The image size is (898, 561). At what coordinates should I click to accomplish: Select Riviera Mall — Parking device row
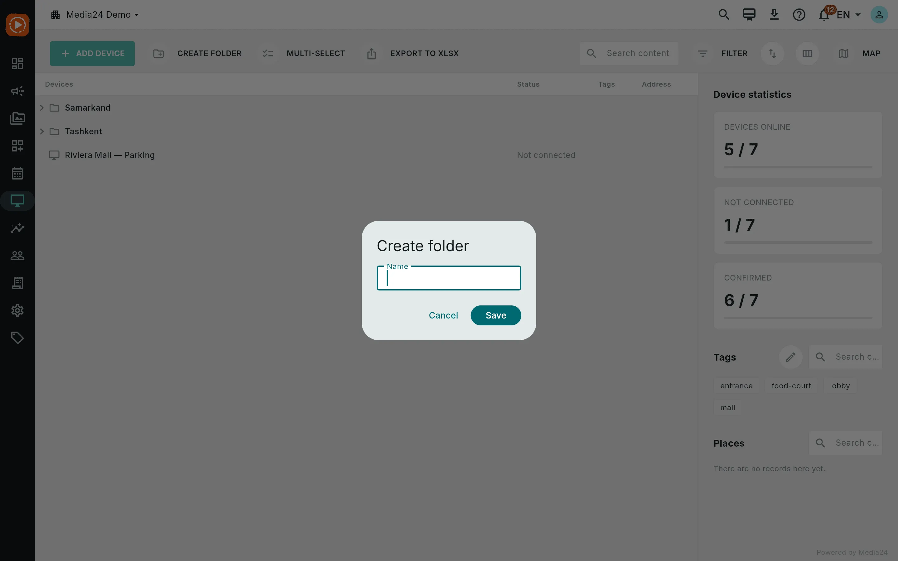(366, 155)
